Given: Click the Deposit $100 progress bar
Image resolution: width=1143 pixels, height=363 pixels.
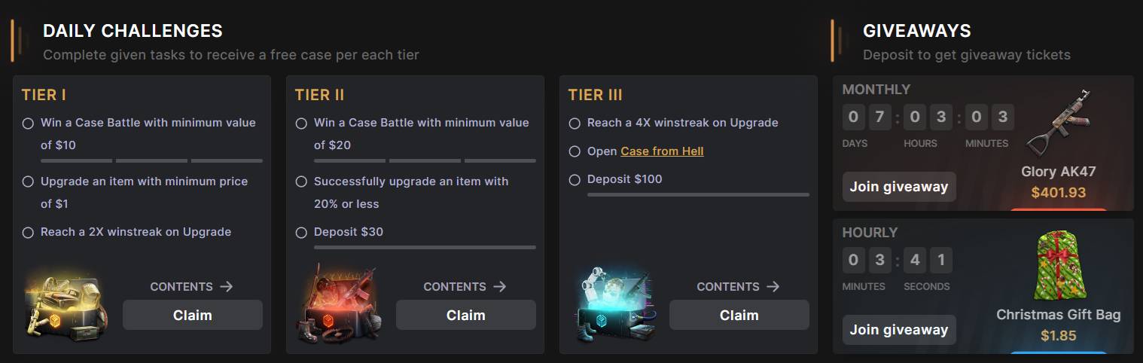Looking at the screenshot, I should [698, 194].
